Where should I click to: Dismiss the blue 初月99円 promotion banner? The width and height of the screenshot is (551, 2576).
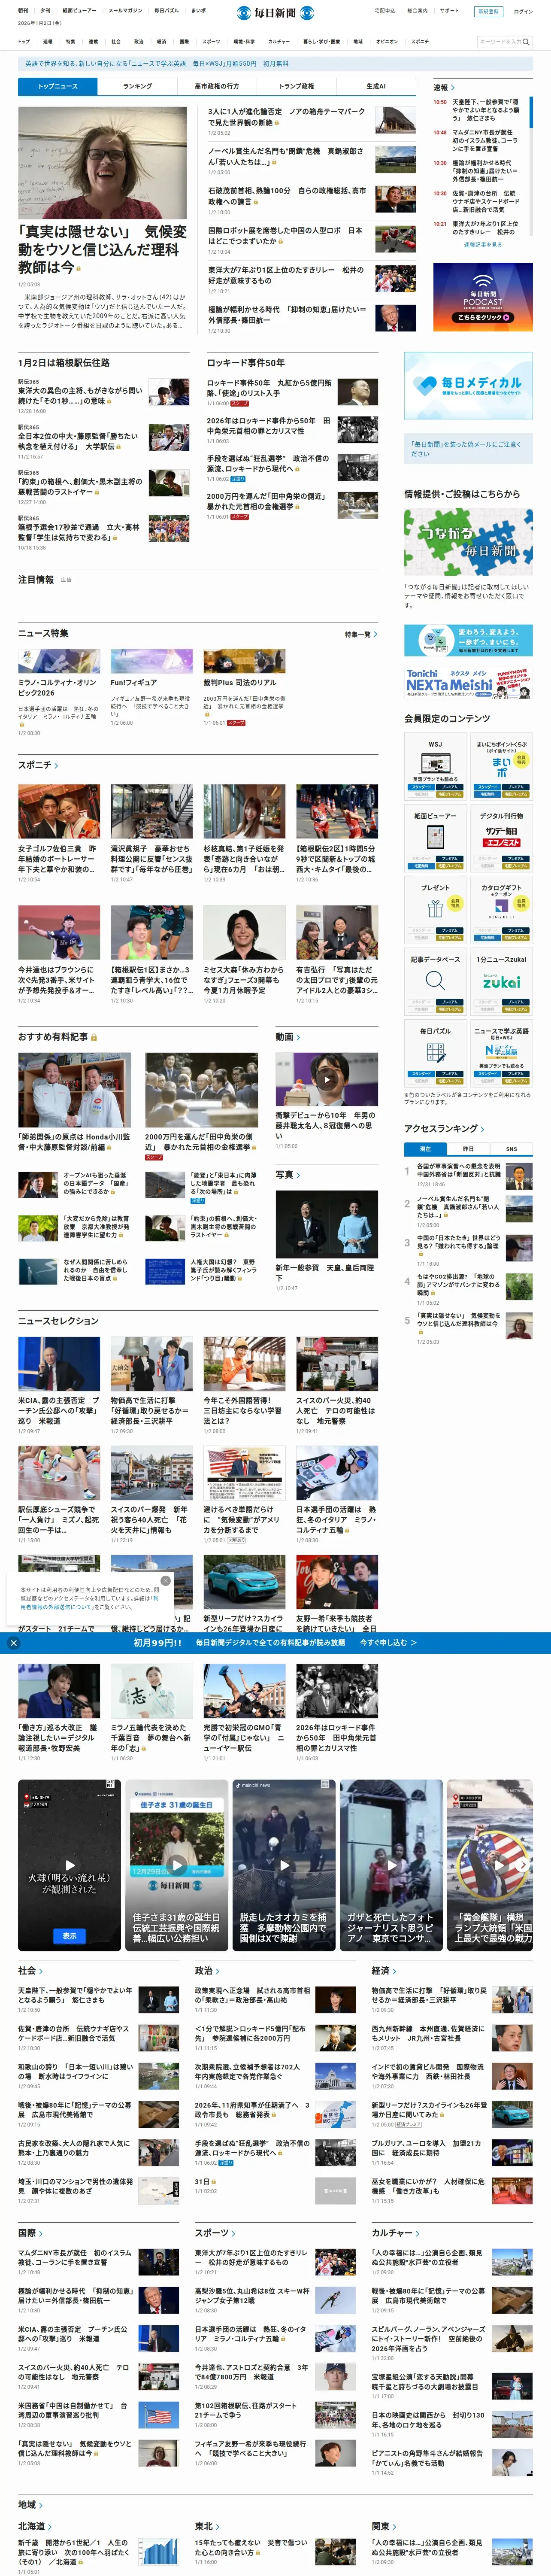(x=13, y=1642)
